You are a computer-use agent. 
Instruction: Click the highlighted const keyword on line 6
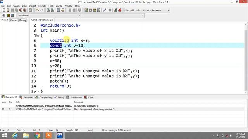(55, 46)
